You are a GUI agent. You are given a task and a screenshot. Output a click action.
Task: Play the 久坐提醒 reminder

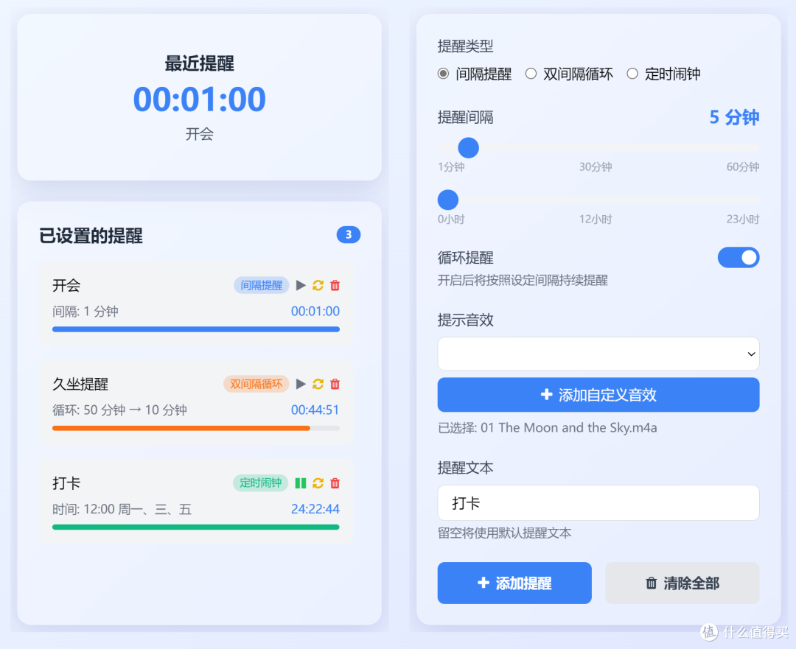tap(301, 384)
